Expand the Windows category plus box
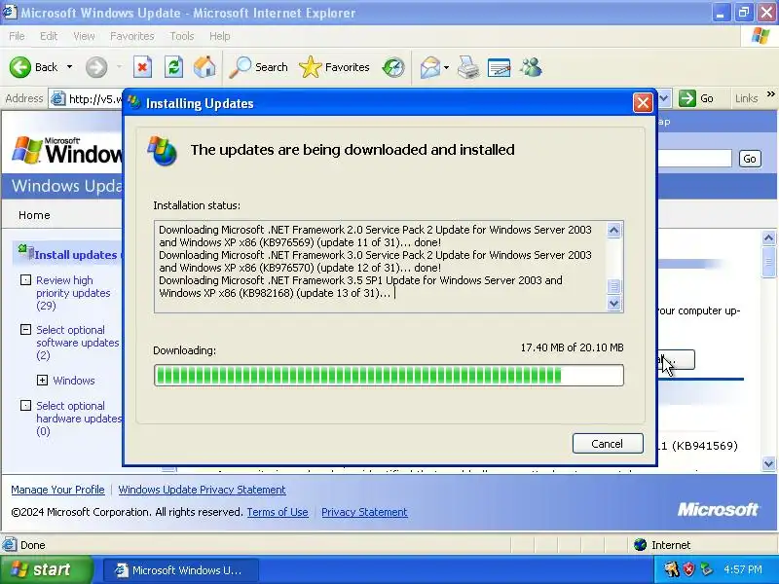The image size is (779, 584). [42, 381]
